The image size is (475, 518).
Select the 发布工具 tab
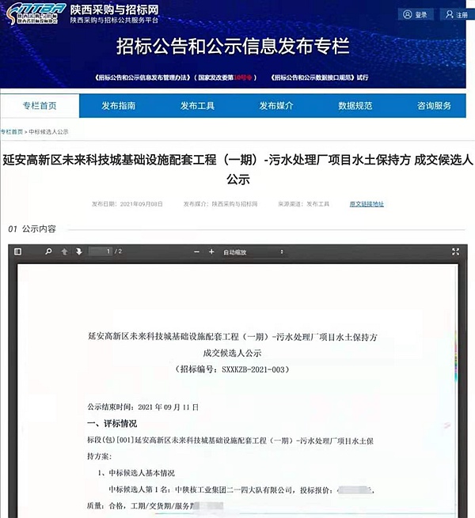coord(197,106)
